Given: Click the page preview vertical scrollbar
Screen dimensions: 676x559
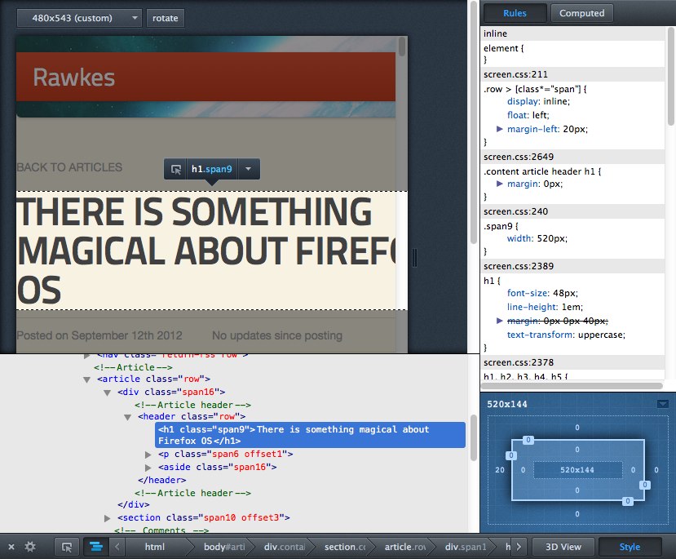Looking at the screenshot, I should [402, 47].
